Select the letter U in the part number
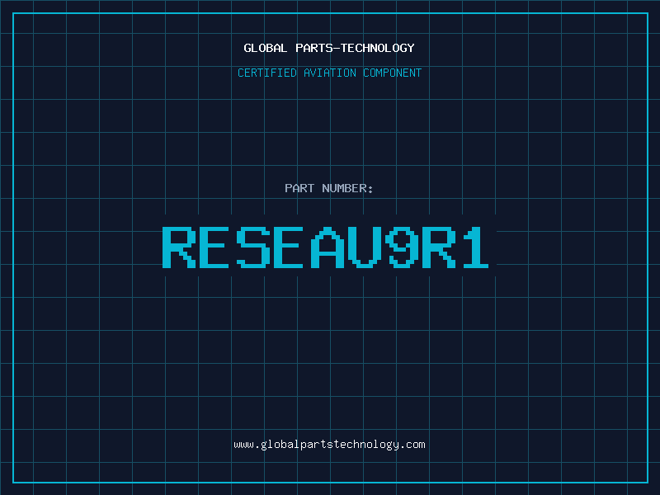This screenshot has height=495, width=660. (364, 247)
